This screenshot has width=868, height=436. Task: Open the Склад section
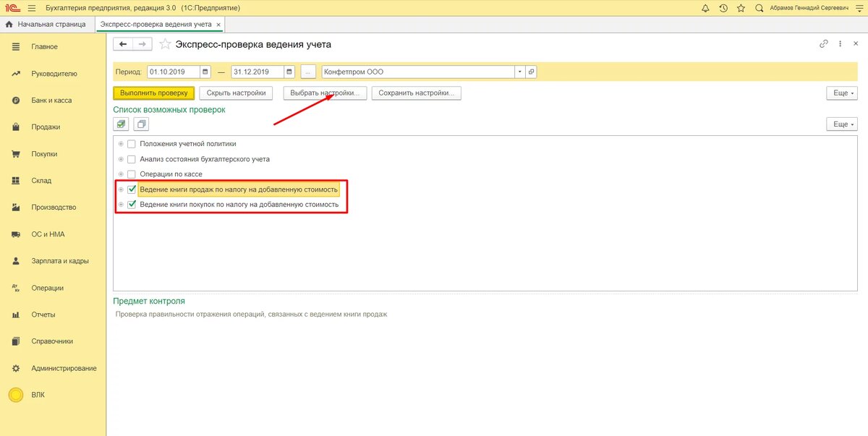click(x=41, y=181)
